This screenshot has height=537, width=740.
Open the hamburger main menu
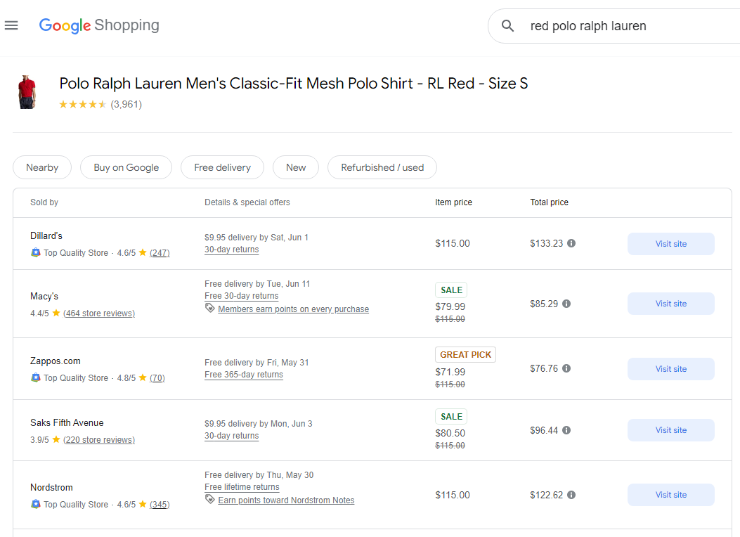pos(11,26)
